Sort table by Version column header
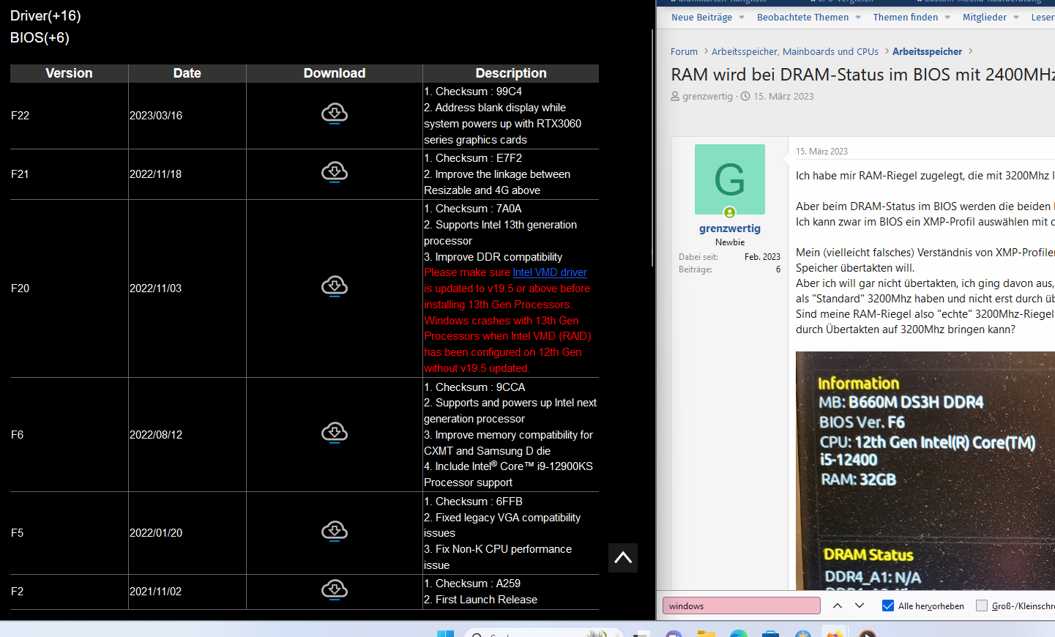Image resolution: width=1055 pixels, height=637 pixels. (x=69, y=73)
